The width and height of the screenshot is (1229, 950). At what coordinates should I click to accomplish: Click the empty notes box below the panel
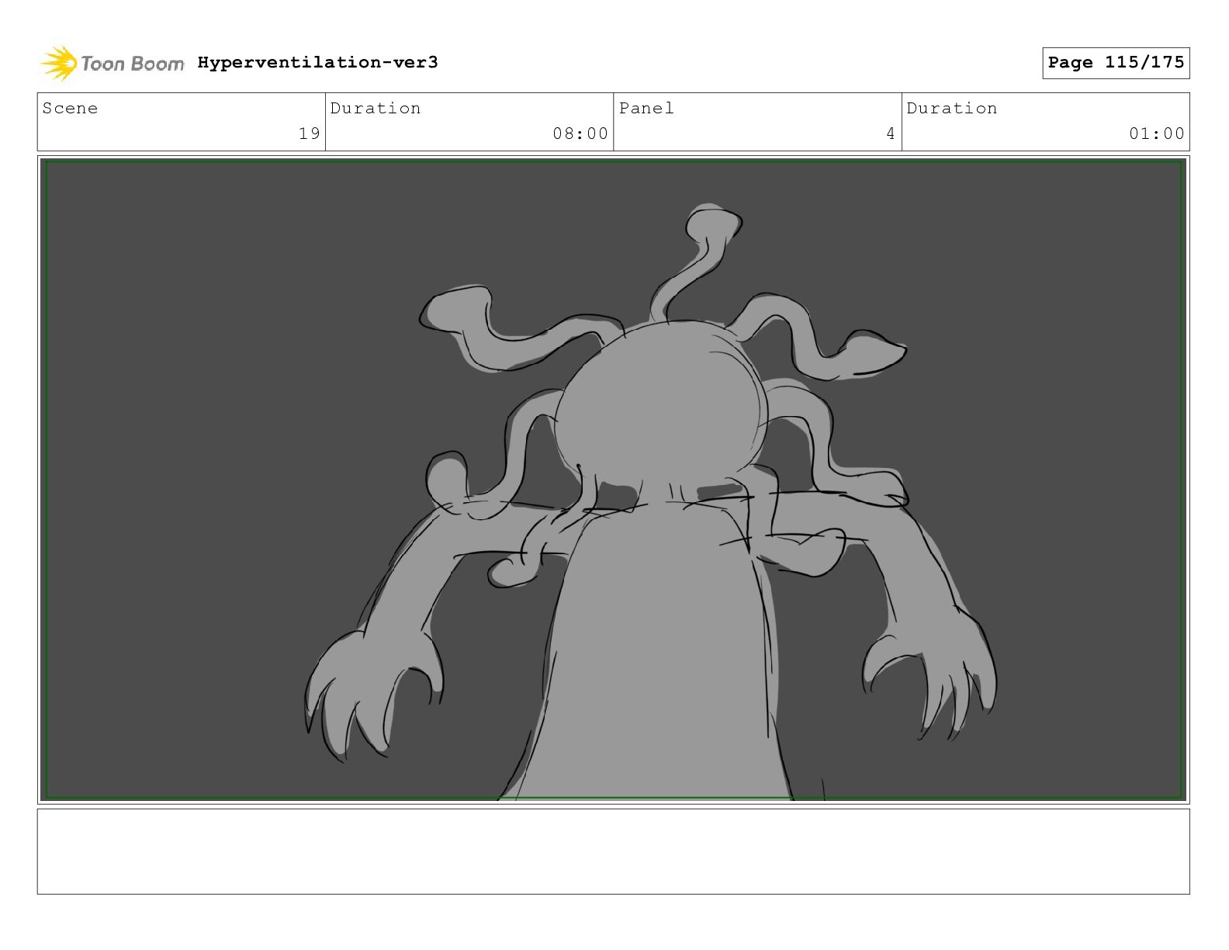click(x=613, y=851)
